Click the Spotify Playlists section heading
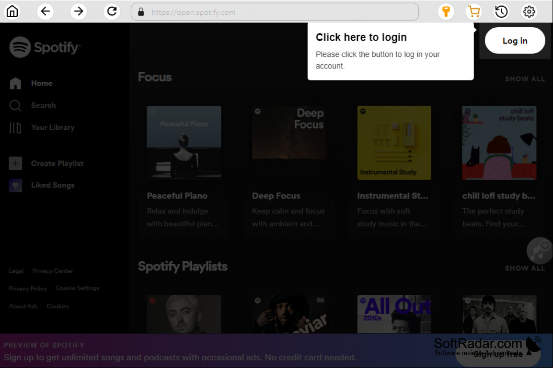This screenshot has height=368, width=553. click(183, 267)
